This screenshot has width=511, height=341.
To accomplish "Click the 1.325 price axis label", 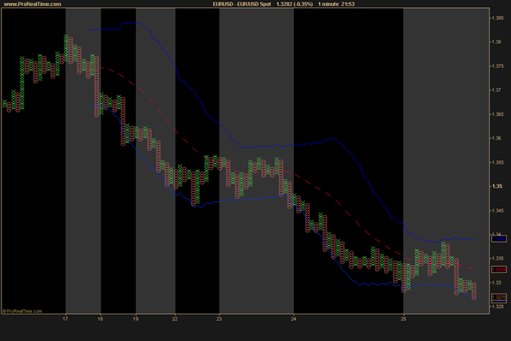I will point(497,307).
